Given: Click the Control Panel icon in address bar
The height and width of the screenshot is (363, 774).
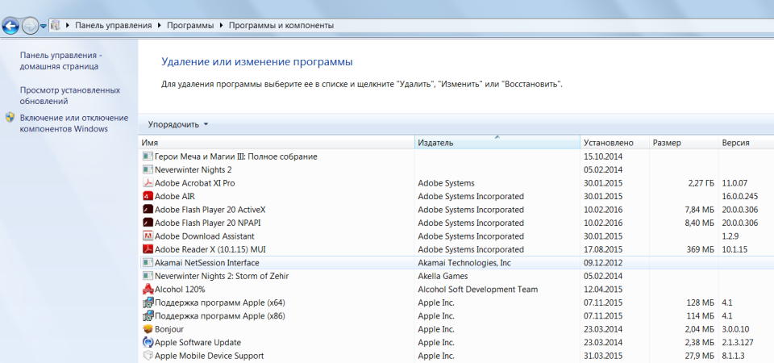Looking at the screenshot, I should coord(56,25).
